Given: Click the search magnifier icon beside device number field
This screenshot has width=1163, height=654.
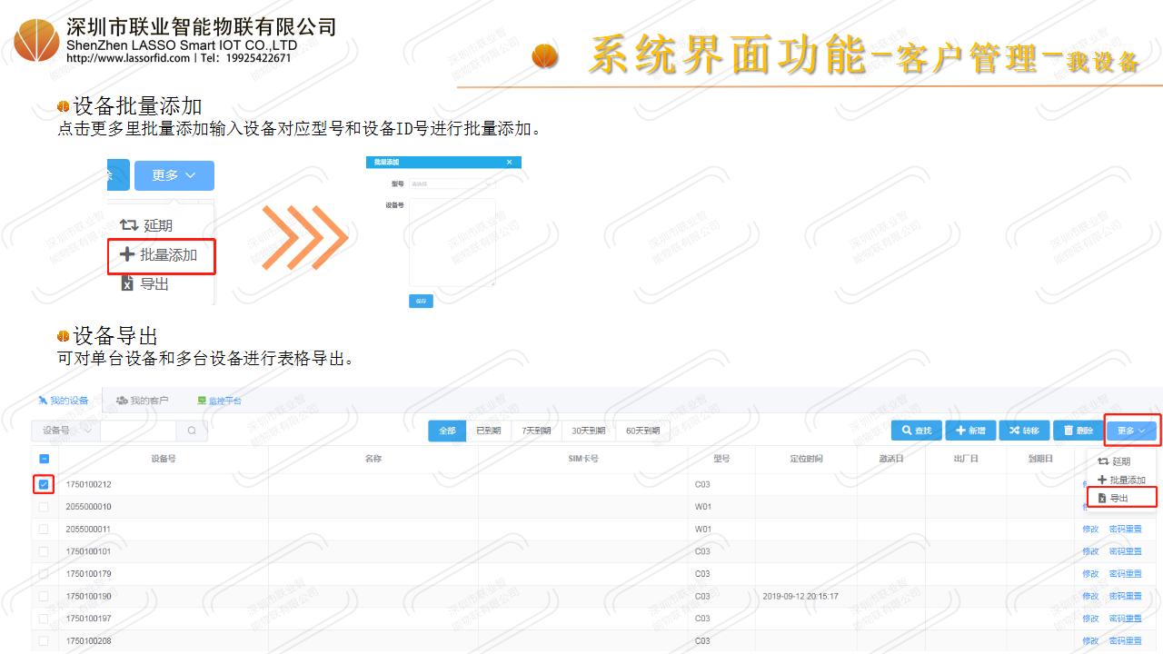Looking at the screenshot, I should (x=192, y=431).
